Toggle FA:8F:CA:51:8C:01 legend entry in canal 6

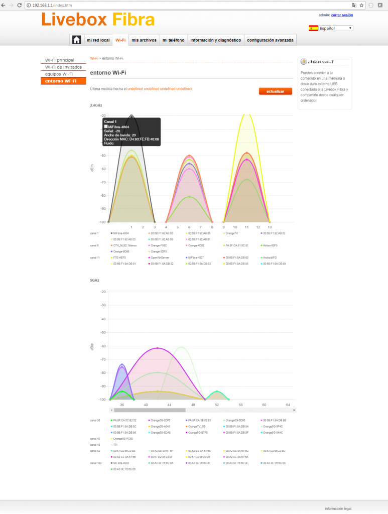coord(236,245)
